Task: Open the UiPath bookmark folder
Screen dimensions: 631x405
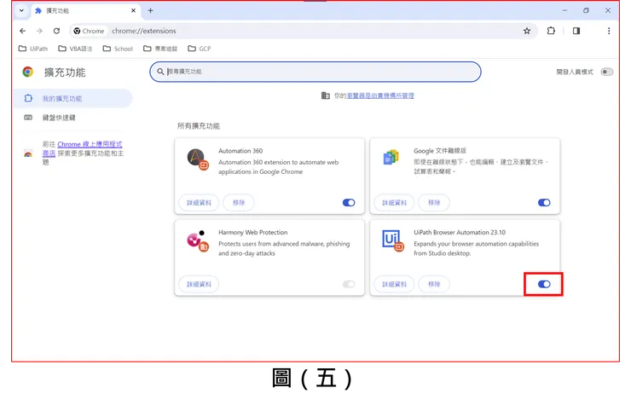Action: pos(33,49)
